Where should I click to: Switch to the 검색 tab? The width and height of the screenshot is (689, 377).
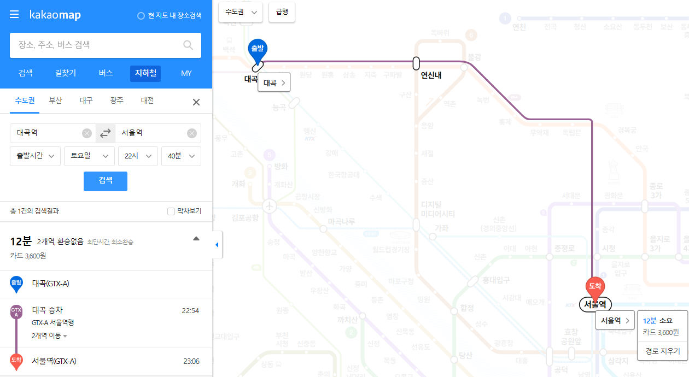point(26,73)
